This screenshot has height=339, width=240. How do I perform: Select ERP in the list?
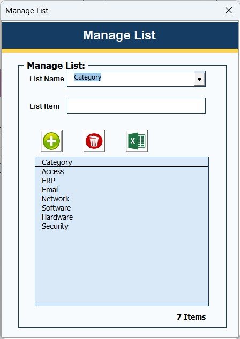[122, 181]
